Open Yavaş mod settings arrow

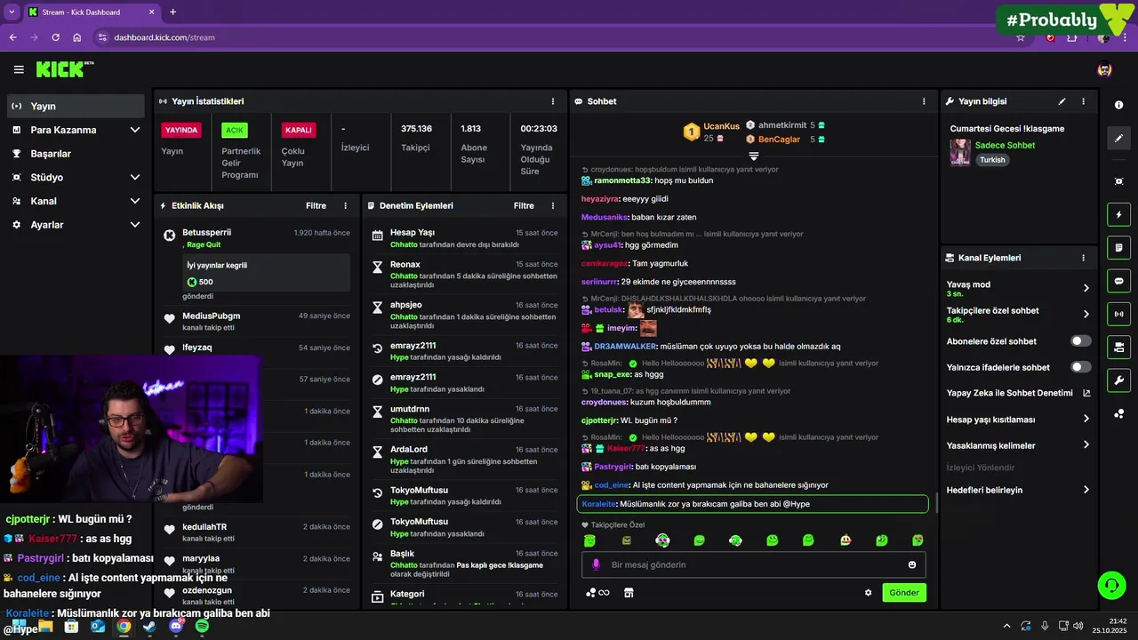[1086, 288]
